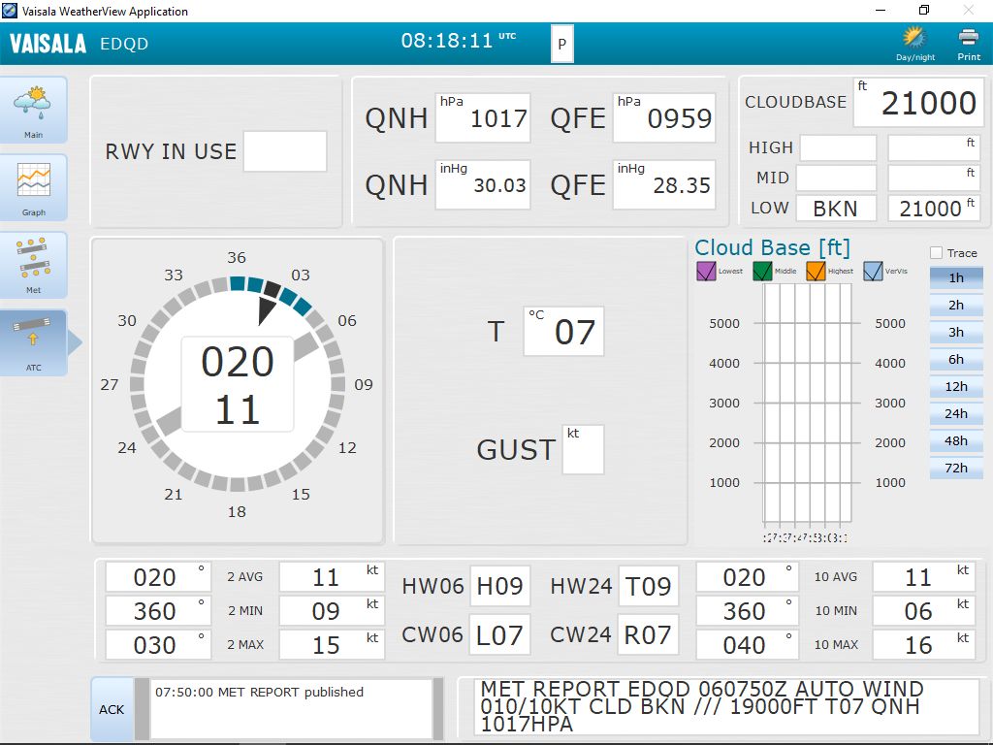Open the Main weather view

[x=34, y=110]
